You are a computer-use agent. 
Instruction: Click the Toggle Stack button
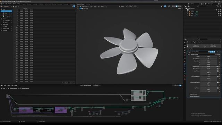click(213, 47)
